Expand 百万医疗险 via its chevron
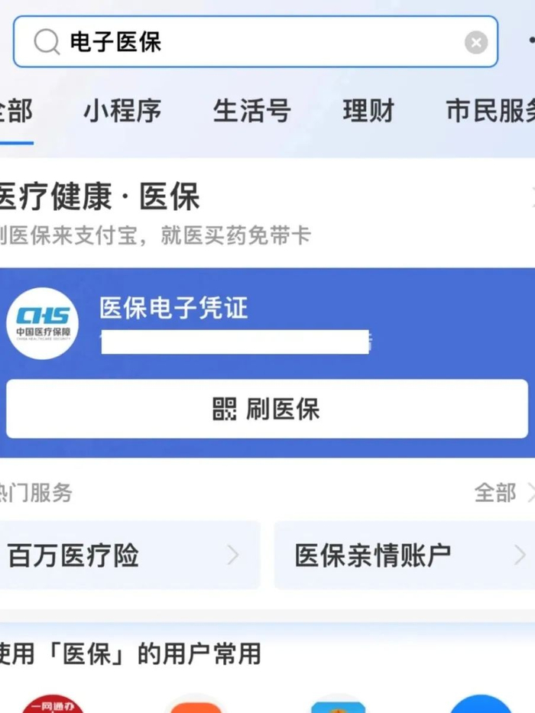 [x=234, y=555]
